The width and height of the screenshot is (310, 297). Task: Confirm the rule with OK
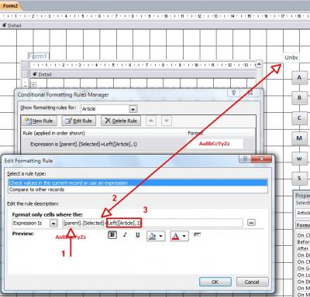click(215, 282)
